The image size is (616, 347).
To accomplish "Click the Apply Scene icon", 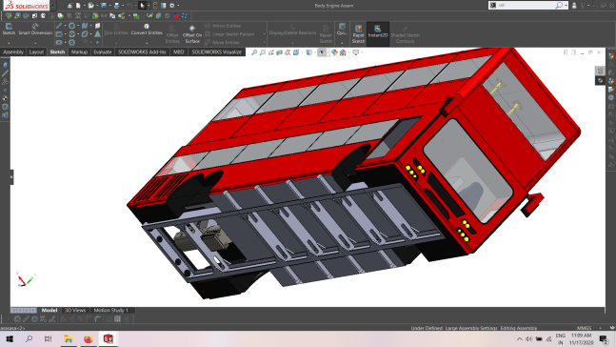I will click(x=343, y=52).
